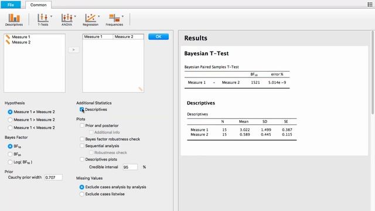Click the results panel vertical scrollbar
375x211 pixels.
coord(373,73)
